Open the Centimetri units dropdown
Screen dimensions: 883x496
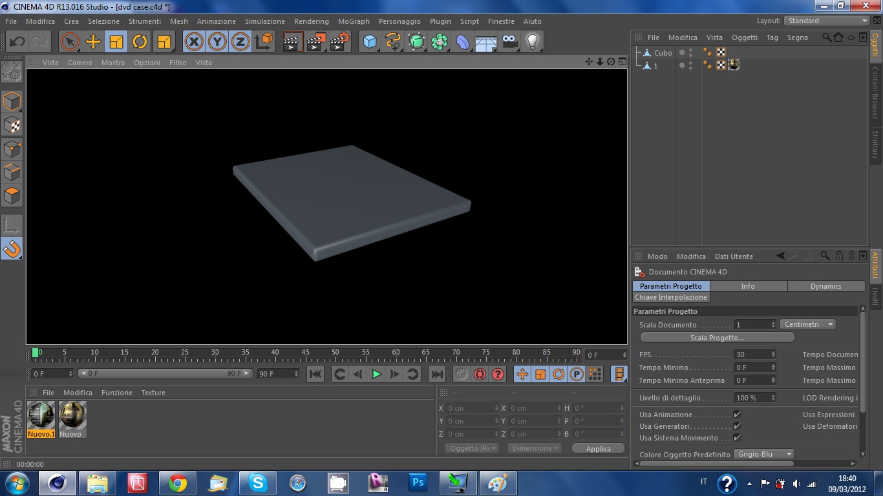tap(808, 324)
